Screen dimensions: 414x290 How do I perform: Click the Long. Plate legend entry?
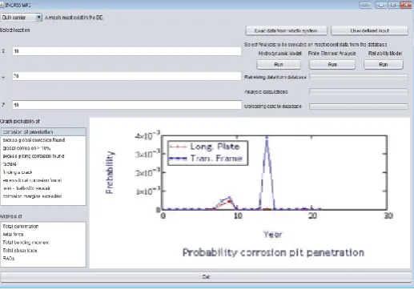coord(205,147)
